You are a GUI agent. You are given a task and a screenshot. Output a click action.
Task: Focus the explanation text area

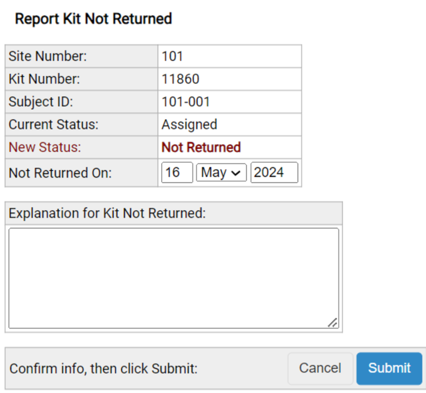click(173, 278)
